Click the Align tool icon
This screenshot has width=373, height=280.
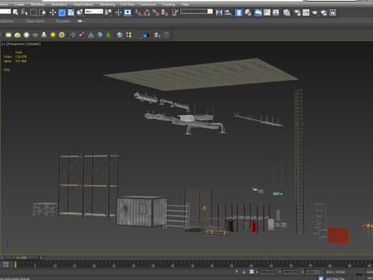click(x=228, y=12)
